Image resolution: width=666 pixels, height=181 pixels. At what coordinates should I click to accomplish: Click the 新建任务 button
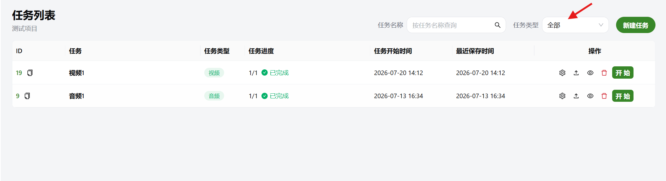click(635, 25)
